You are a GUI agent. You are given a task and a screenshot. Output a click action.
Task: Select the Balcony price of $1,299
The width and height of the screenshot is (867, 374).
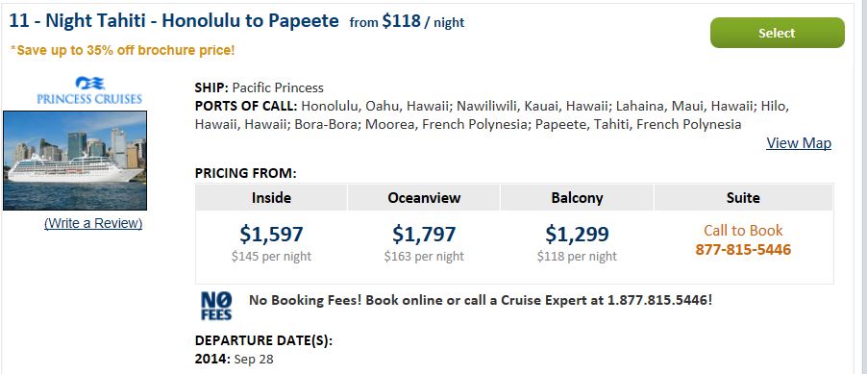point(577,234)
